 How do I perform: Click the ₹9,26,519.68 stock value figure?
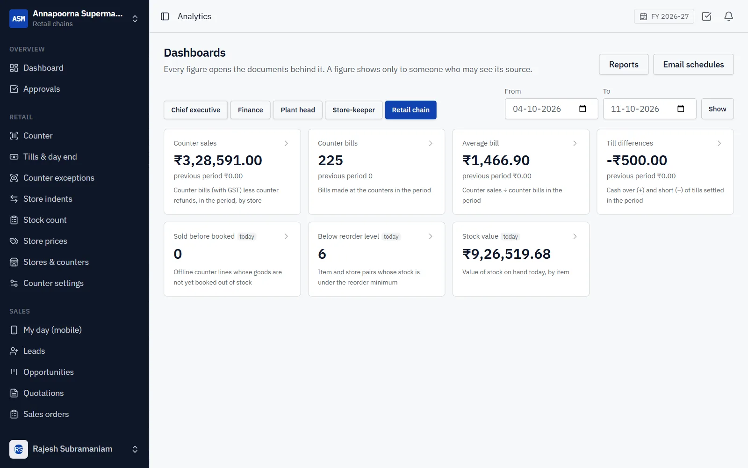[x=506, y=254]
